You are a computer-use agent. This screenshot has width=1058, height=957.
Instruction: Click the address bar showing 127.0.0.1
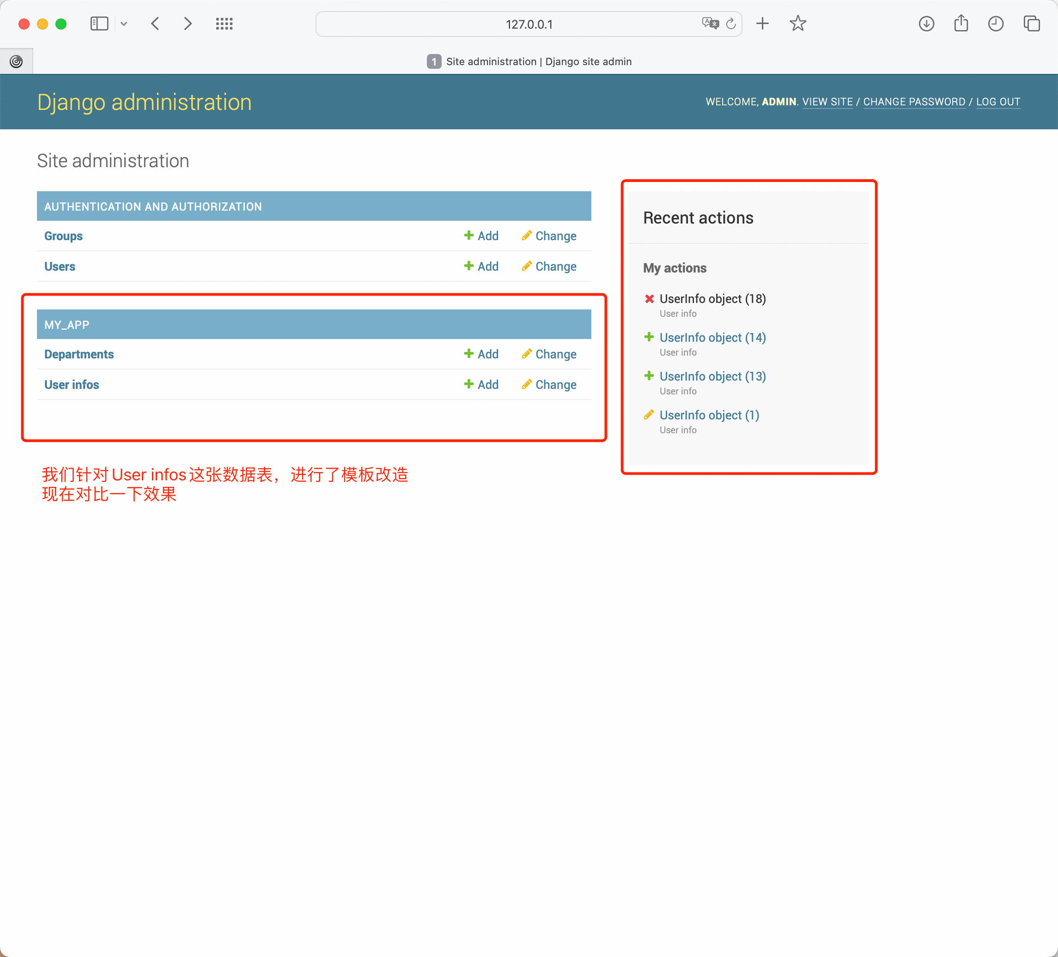529,24
